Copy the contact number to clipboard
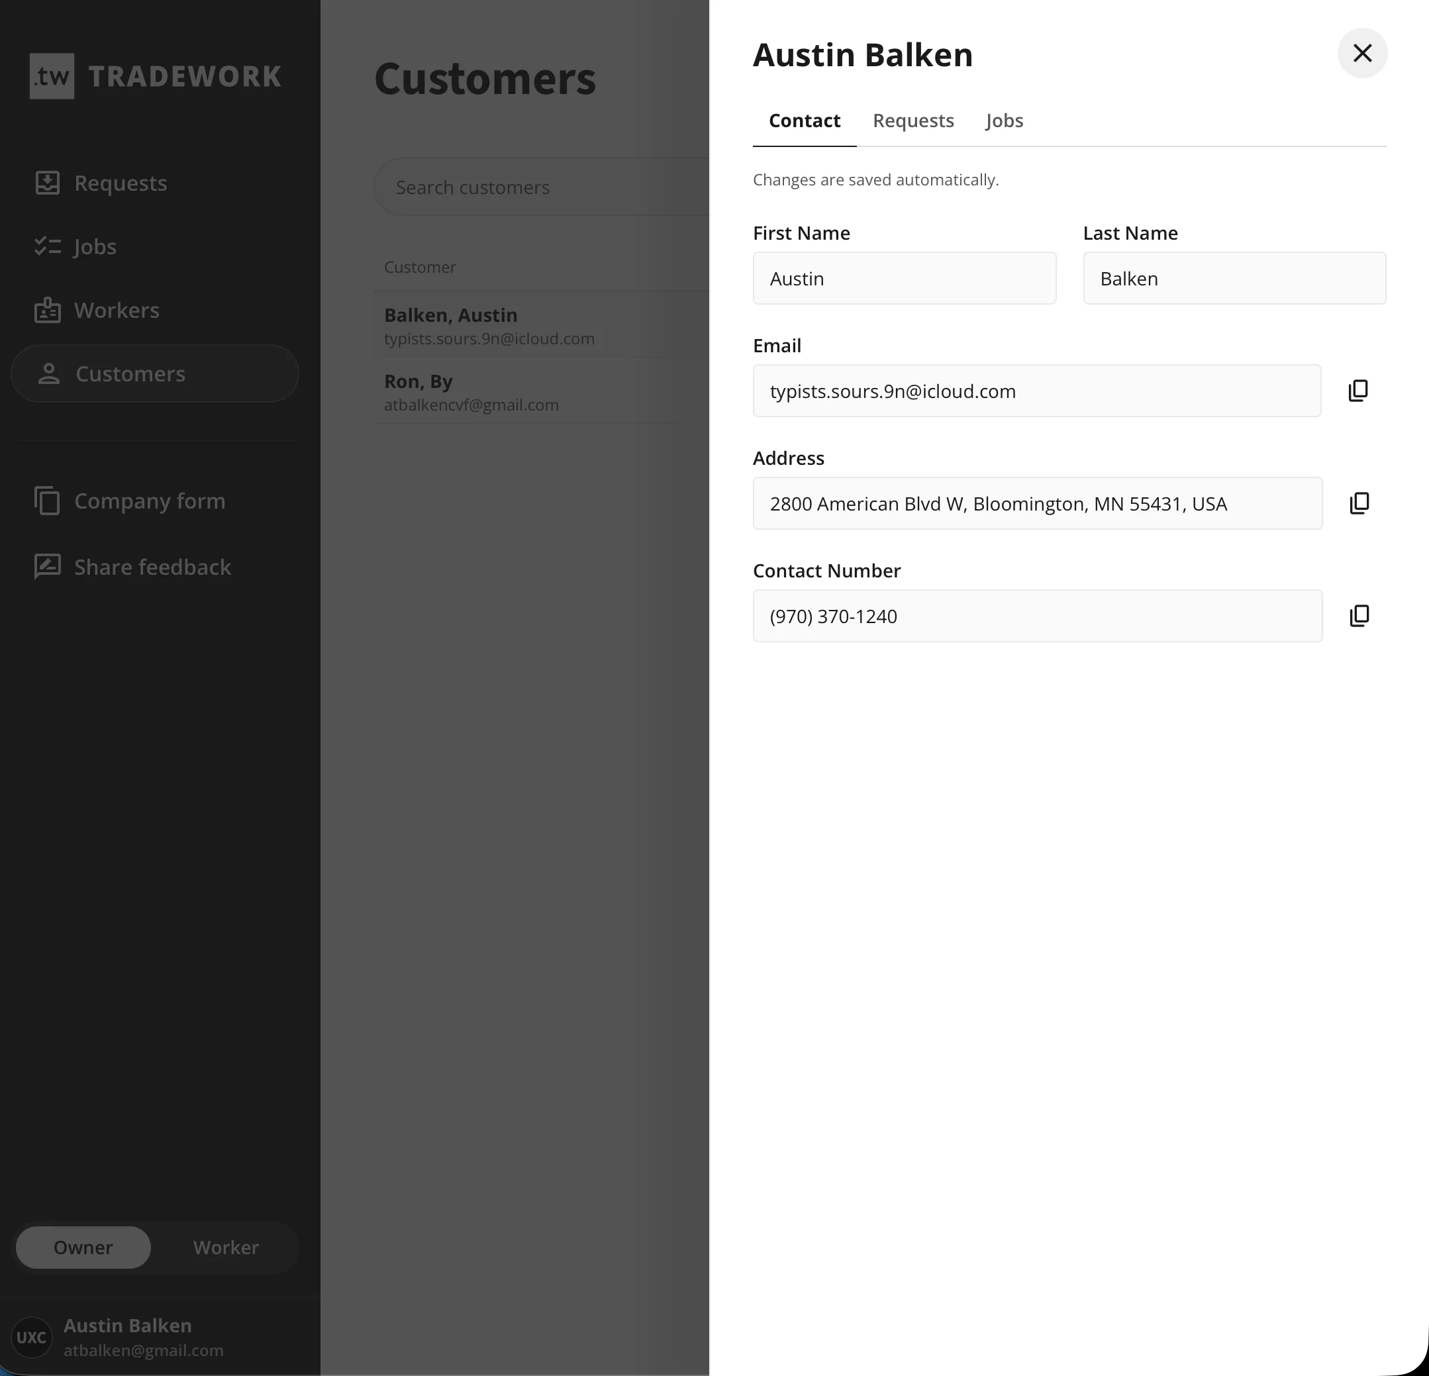 (x=1359, y=616)
